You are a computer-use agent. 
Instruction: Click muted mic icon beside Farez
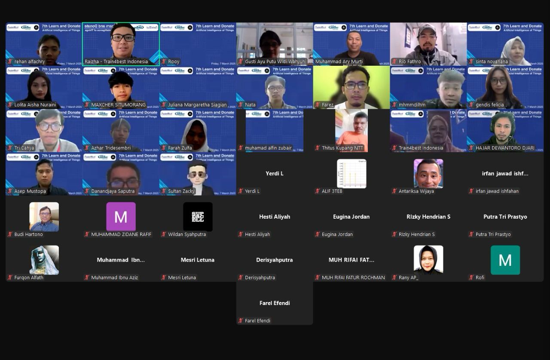pyautogui.click(x=318, y=105)
